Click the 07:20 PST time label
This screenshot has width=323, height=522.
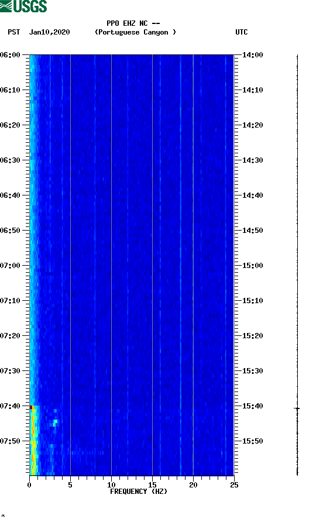pyautogui.click(x=11, y=336)
